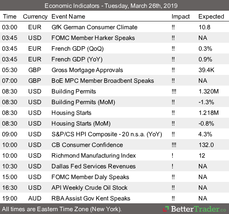Click the impact marker for GfK German Consumer Climate
The height and width of the screenshot is (214, 229).
[x=174, y=27]
